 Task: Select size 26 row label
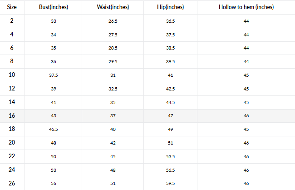(x=12, y=183)
